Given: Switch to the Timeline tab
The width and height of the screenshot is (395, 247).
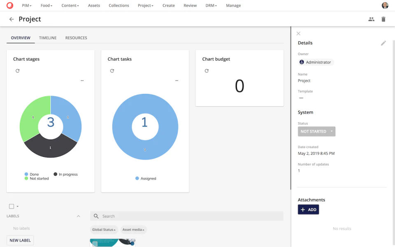Looking at the screenshot, I should click(48, 37).
